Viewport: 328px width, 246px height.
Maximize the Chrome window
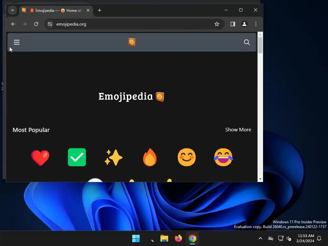[x=241, y=10]
